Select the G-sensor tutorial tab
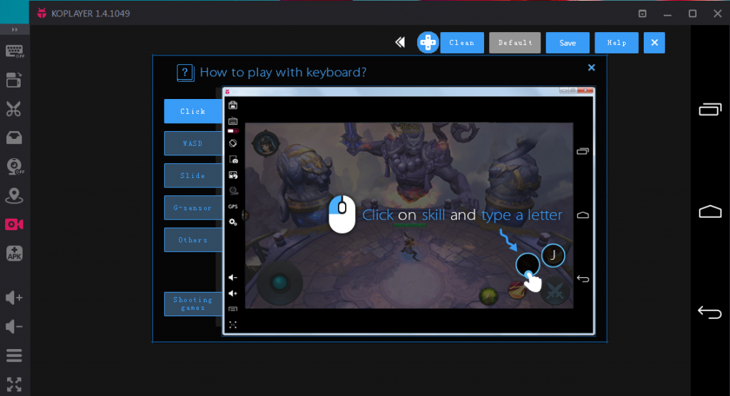This screenshot has width=730, height=396. tap(192, 208)
